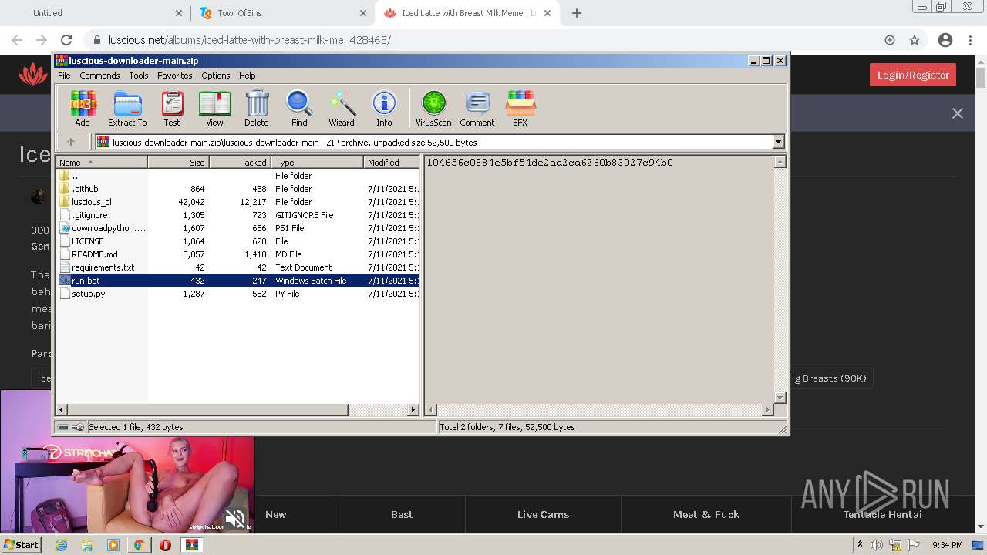Select setup.py file

tap(238, 294)
